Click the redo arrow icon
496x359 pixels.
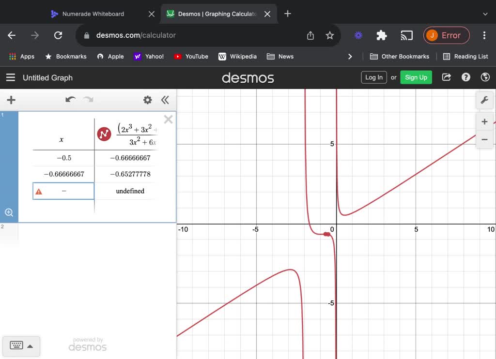(88, 100)
